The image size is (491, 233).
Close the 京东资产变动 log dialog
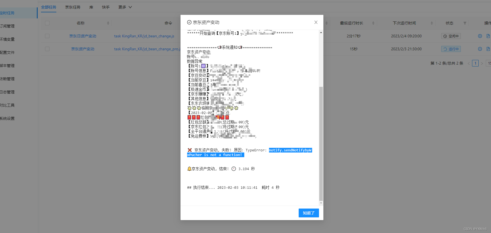point(316,22)
